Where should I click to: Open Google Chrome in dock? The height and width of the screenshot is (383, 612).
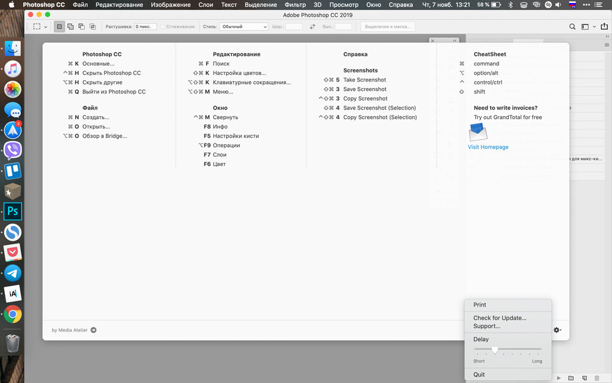pyautogui.click(x=13, y=314)
